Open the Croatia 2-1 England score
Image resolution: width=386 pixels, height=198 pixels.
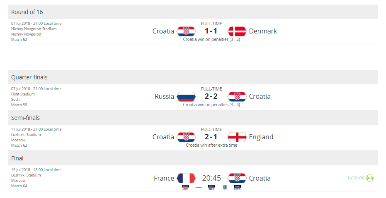pyautogui.click(x=211, y=137)
